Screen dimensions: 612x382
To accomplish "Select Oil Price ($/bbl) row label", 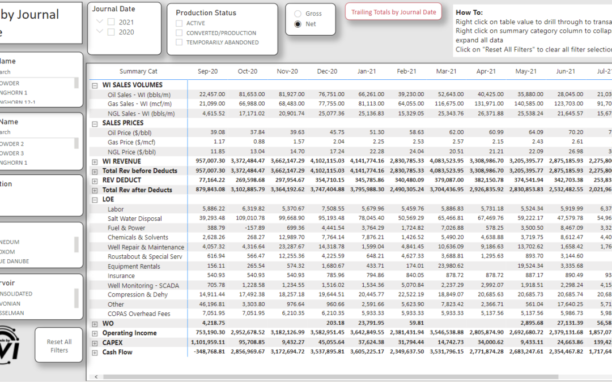I will tap(130, 133).
